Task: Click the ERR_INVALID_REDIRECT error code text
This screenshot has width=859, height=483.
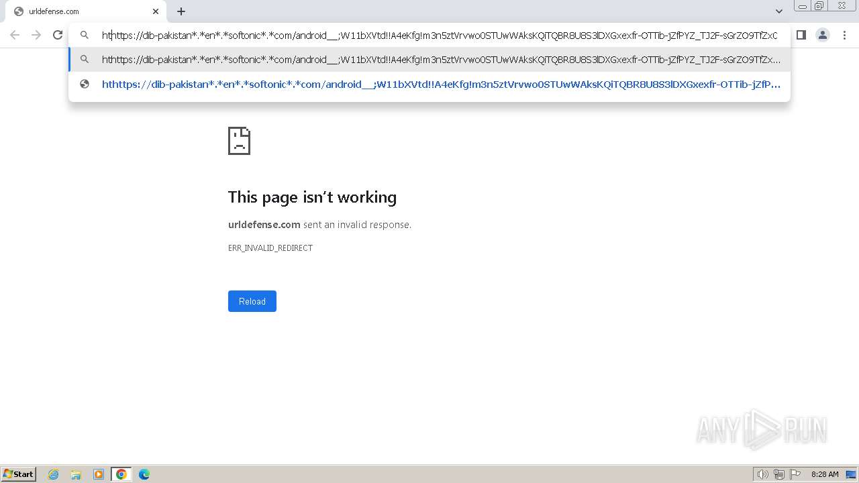Action: pos(270,248)
